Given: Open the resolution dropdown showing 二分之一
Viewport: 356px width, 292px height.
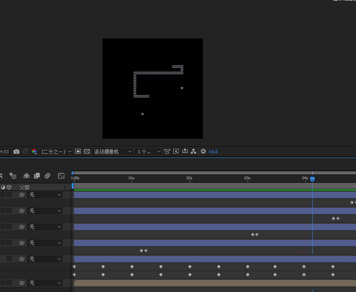Looking at the screenshot, I should pyautogui.click(x=56, y=152).
